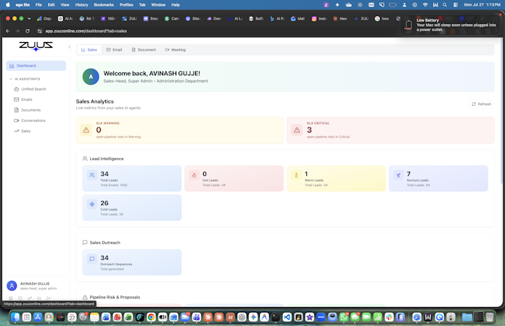Click the Pipeline Risk & Proposals heading
505x326 pixels.
tap(115, 297)
